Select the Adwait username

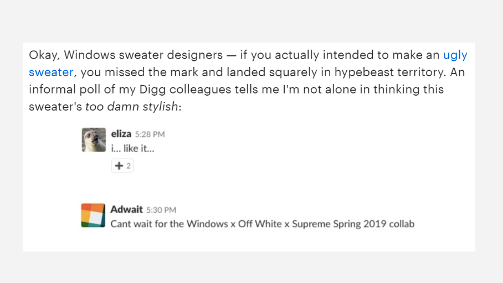[x=126, y=209]
